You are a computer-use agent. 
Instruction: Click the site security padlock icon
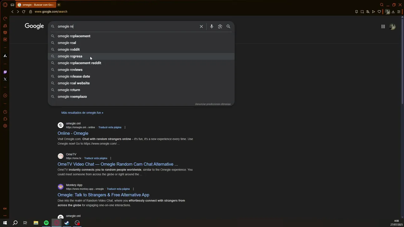coord(31,12)
